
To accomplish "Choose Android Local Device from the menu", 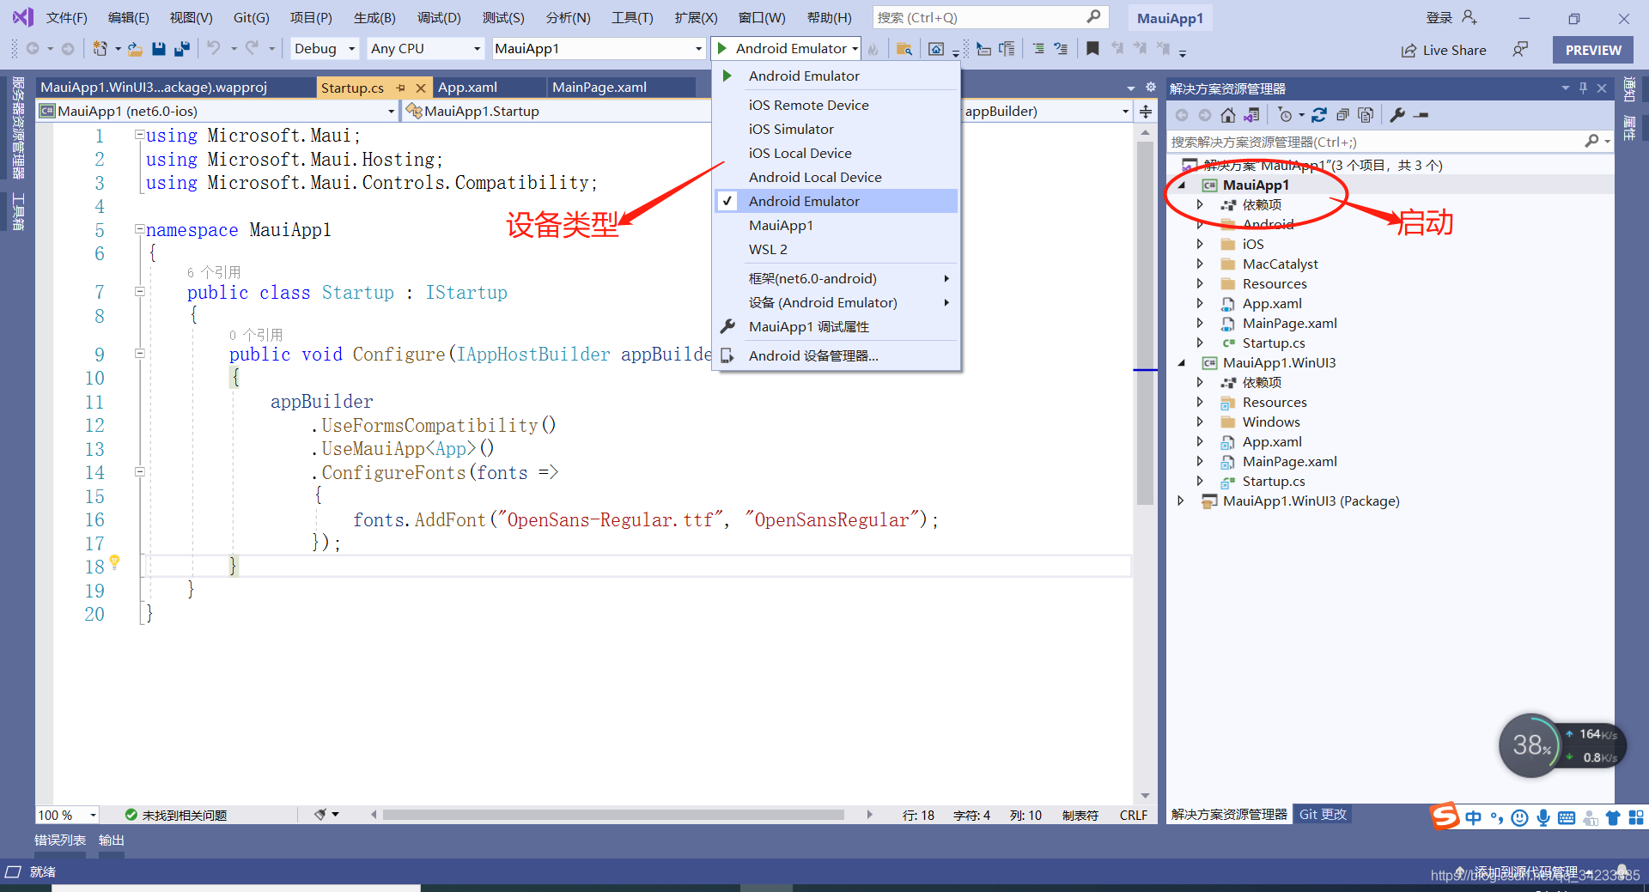I will (x=815, y=177).
